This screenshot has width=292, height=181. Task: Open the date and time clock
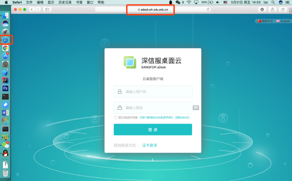246,2
